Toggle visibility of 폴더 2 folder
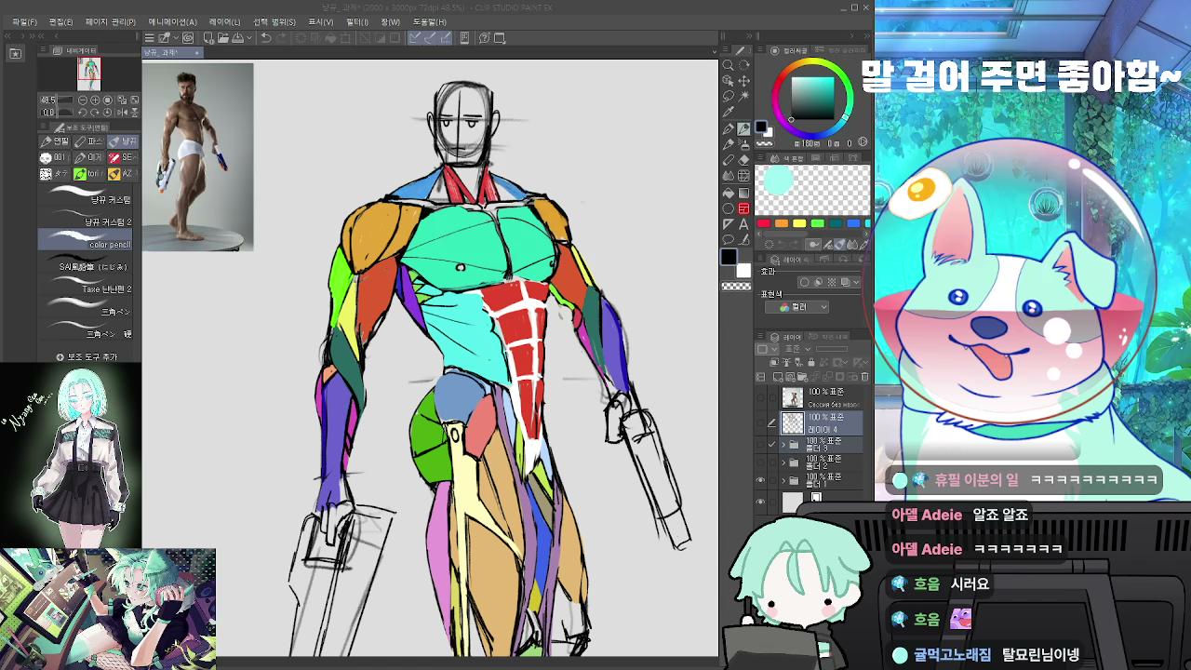1191x670 pixels. tap(760, 462)
